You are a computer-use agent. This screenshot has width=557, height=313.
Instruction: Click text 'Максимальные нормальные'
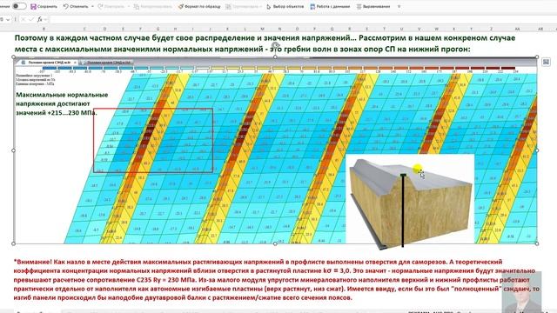tap(62, 95)
